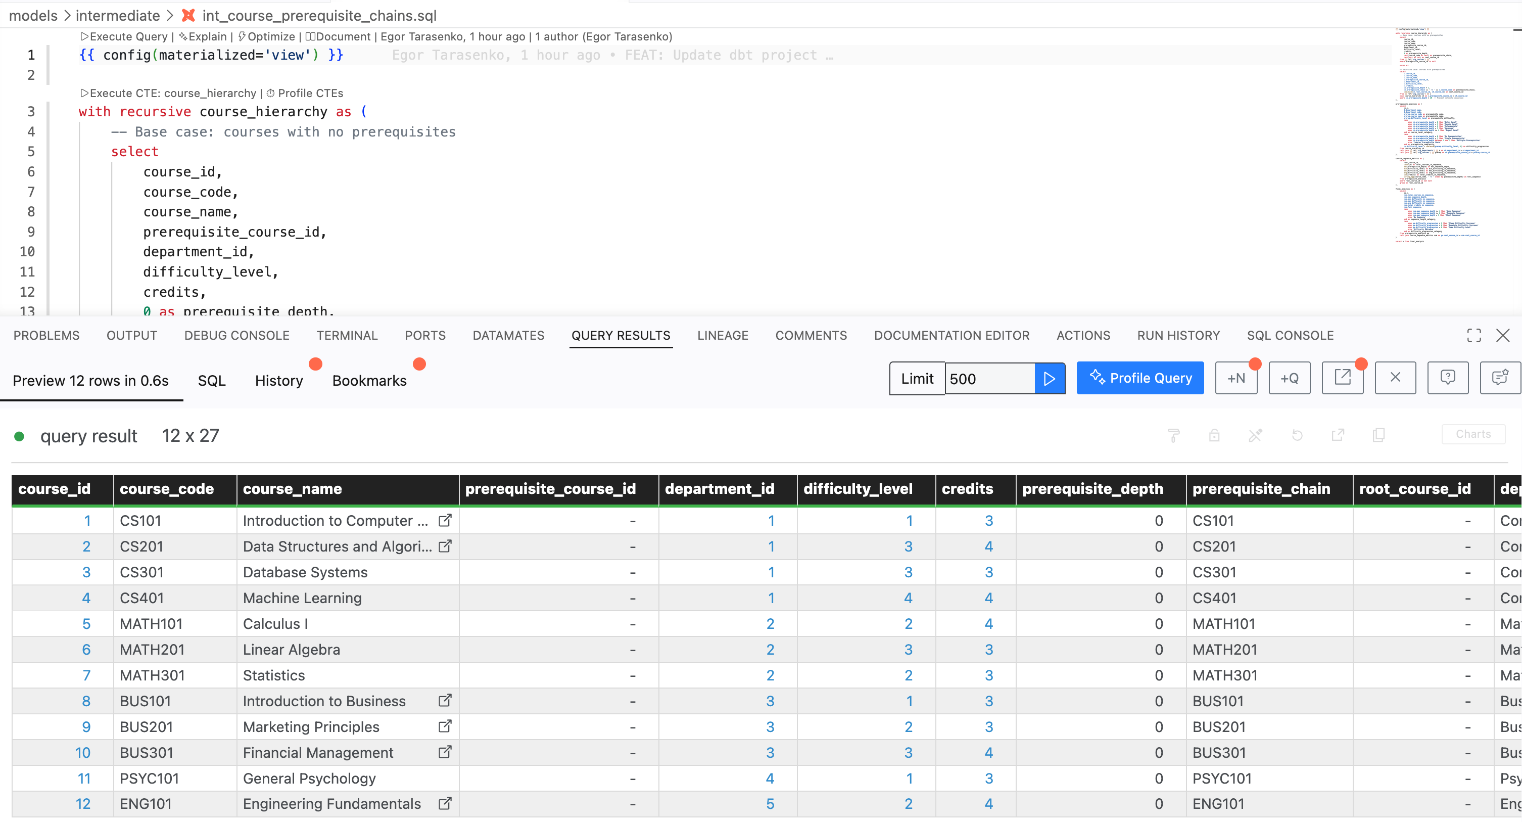
Task: Select the PSYC101 course_code cell
Action: [x=175, y=778]
